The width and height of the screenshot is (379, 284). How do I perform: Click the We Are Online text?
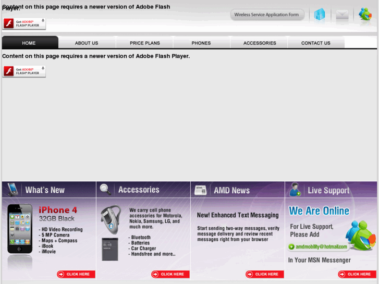(x=319, y=211)
